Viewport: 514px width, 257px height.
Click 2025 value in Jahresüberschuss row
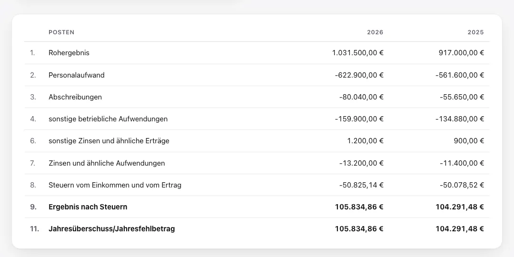click(x=460, y=229)
